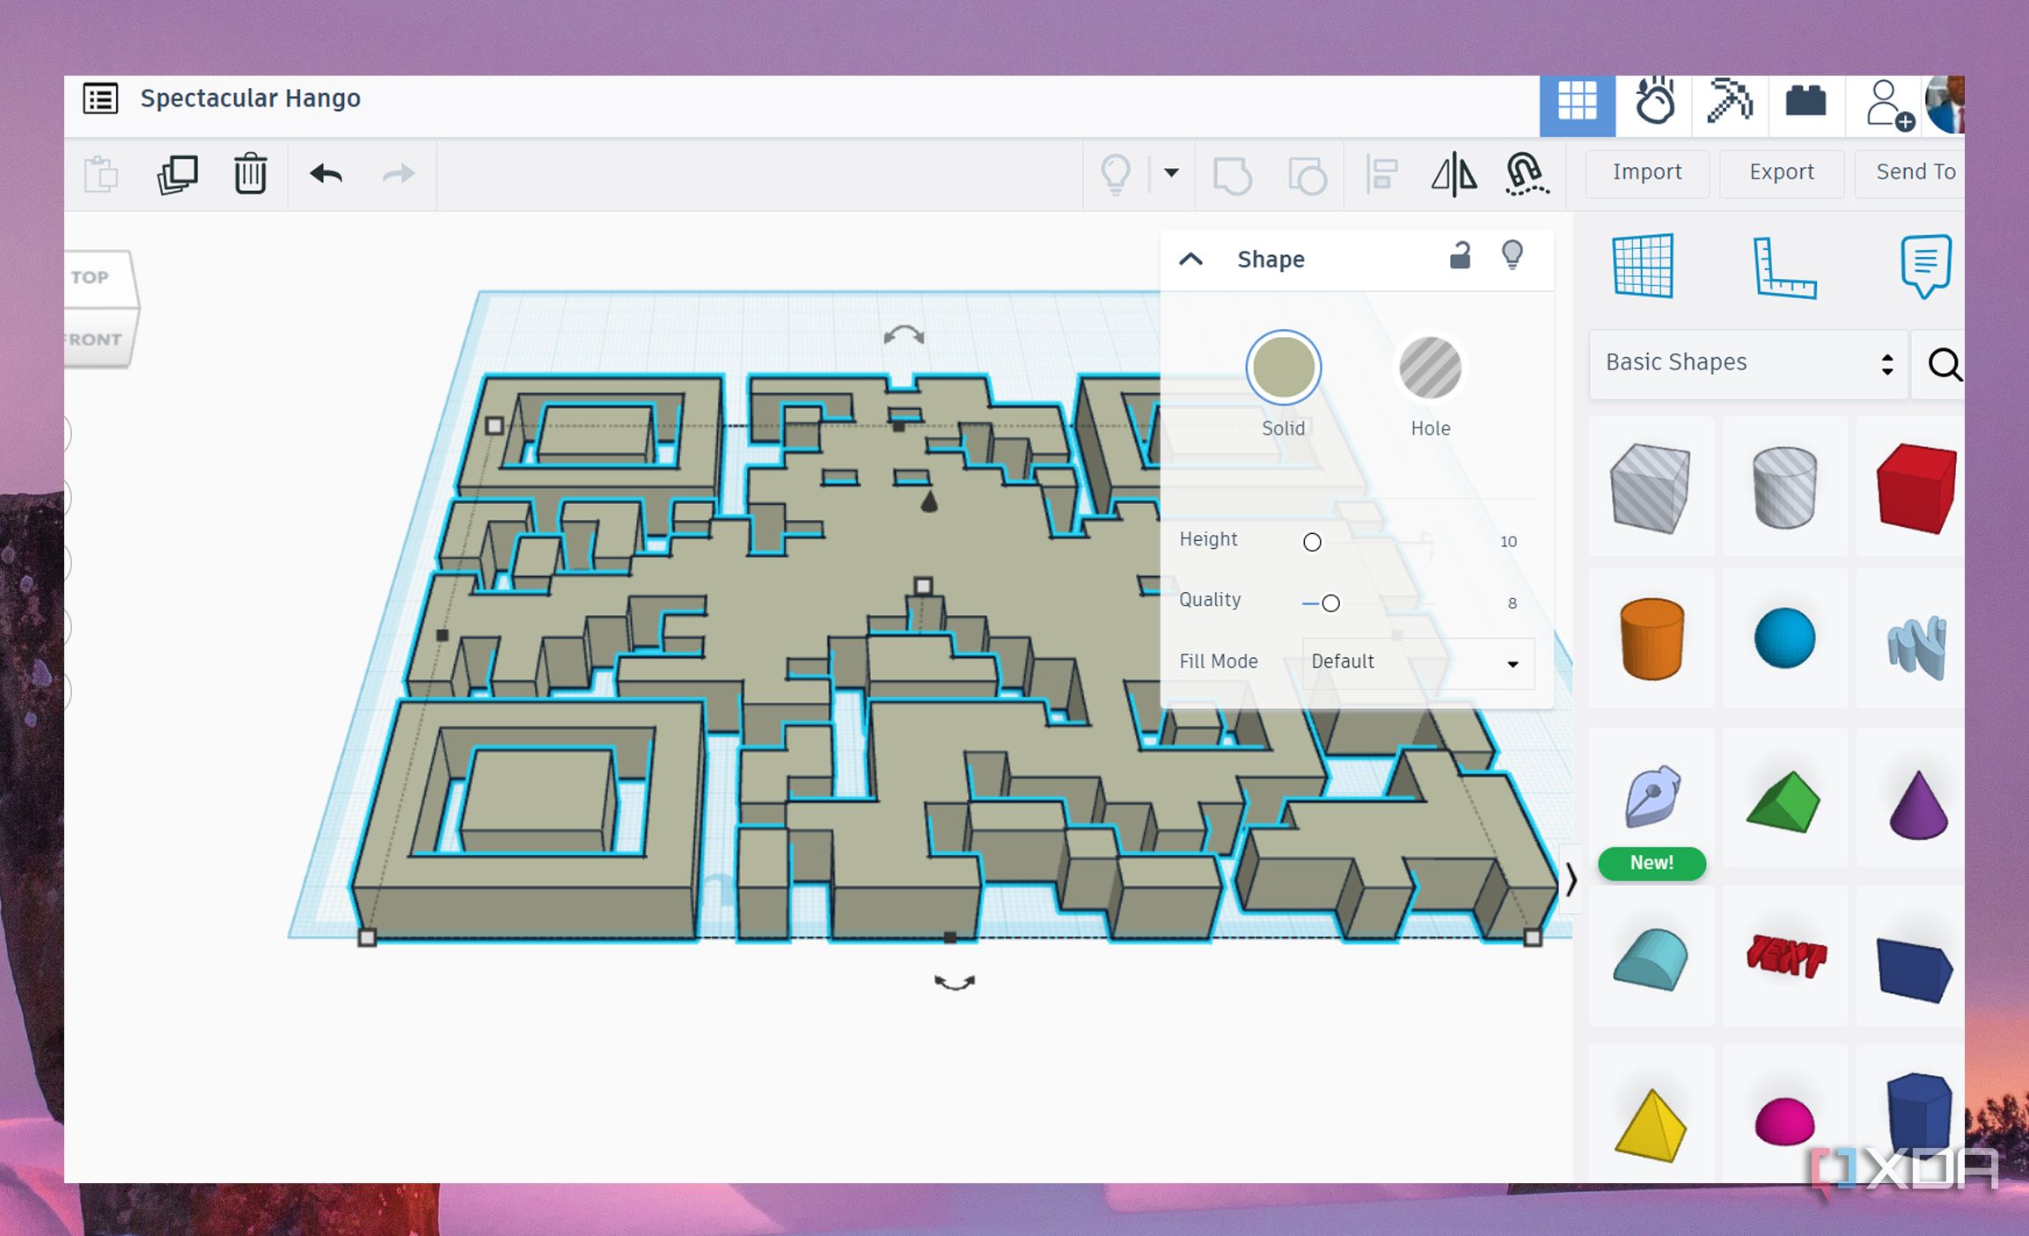Open the Basic Shapes category selector

[x=1747, y=362]
